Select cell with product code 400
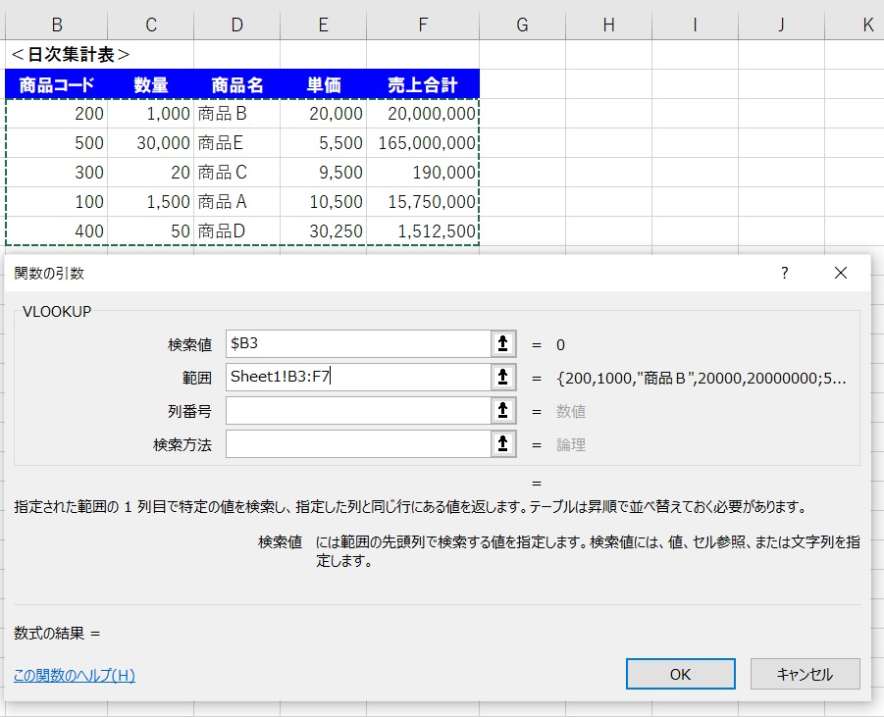The height and width of the screenshot is (717, 884). tap(56, 231)
